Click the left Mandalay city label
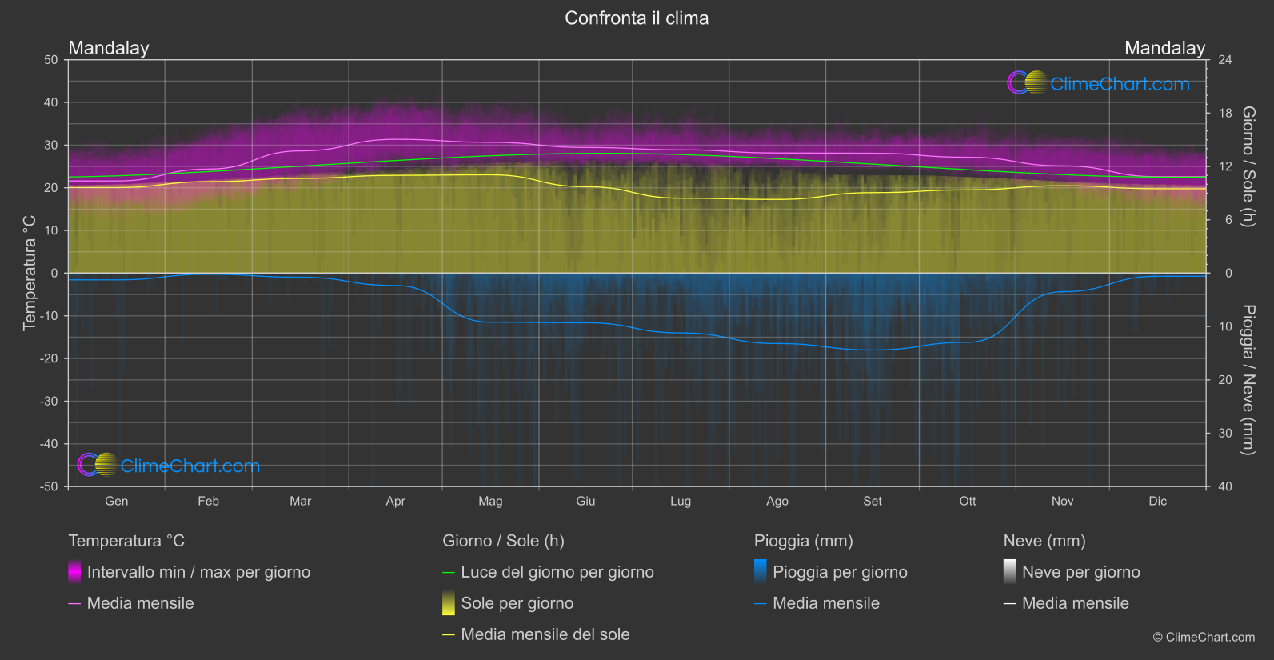This screenshot has height=660, width=1274. (x=109, y=48)
